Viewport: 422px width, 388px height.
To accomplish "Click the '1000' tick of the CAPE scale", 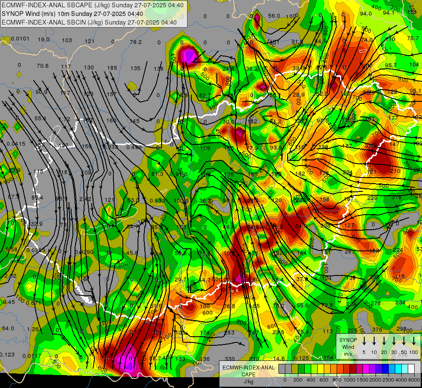I will (x=350, y=380).
